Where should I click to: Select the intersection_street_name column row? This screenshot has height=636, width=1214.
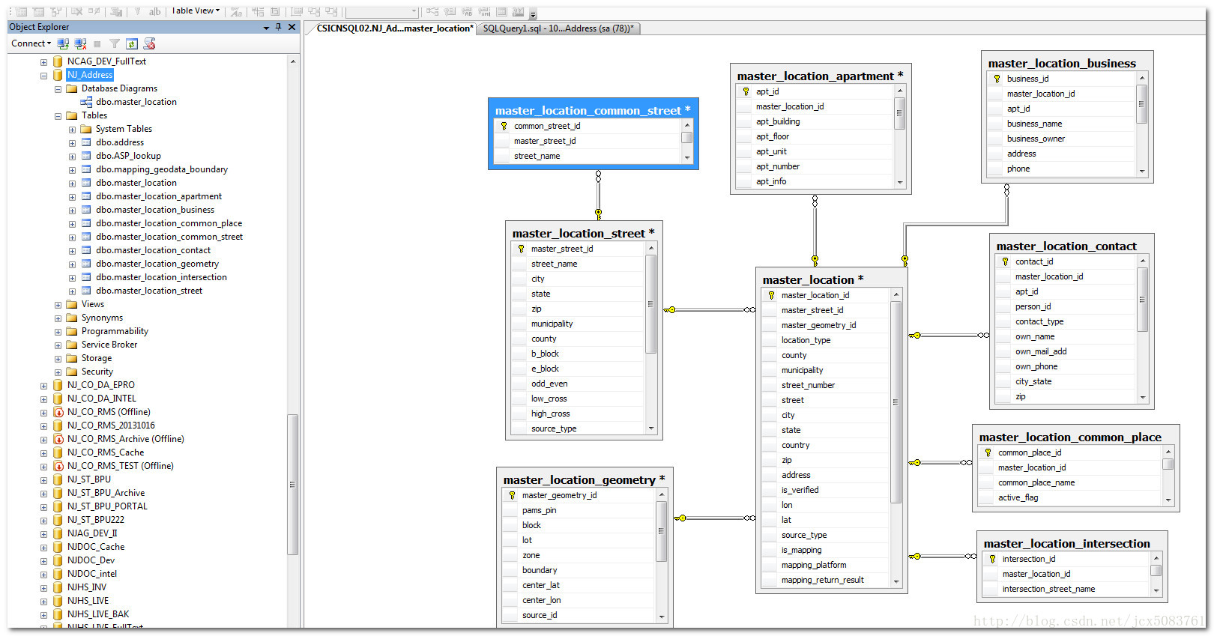(1066, 589)
